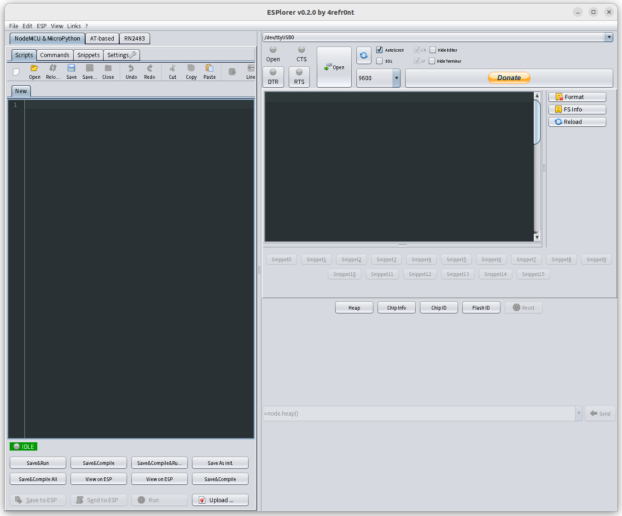Disable the AutoScroll checkbox
The width and height of the screenshot is (622, 516).
coord(379,50)
